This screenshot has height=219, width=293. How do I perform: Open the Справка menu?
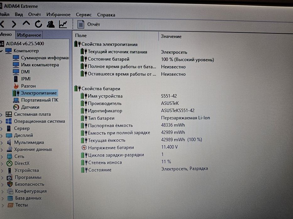coord(106,15)
